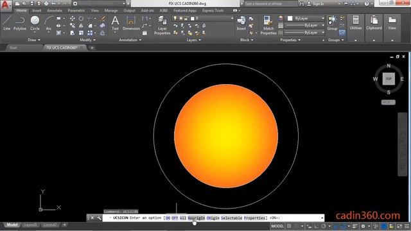Choose the Noorigin command option
The height and width of the screenshot is (231, 411).
point(197,218)
